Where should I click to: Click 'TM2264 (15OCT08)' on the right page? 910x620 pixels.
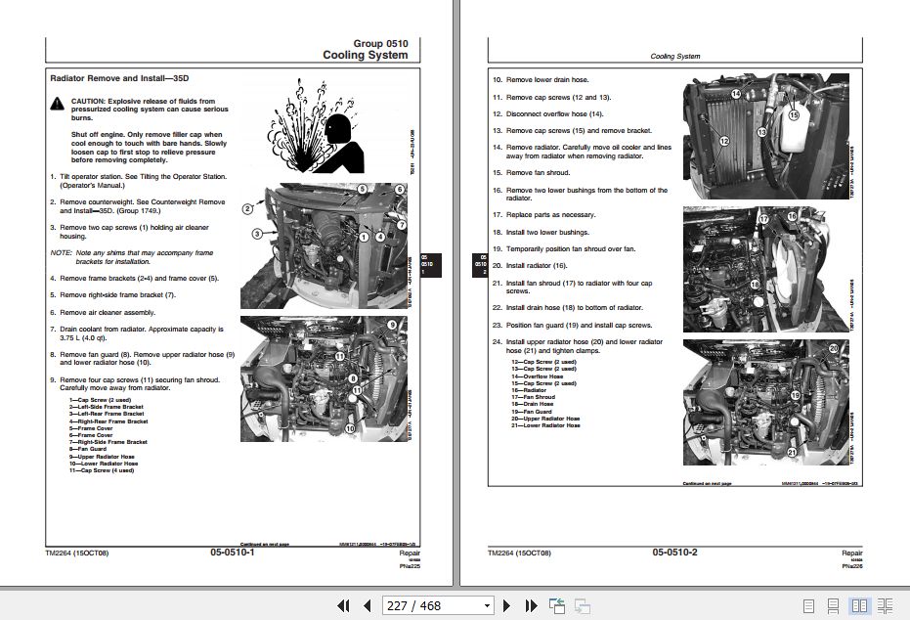pyautogui.click(x=519, y=554)
